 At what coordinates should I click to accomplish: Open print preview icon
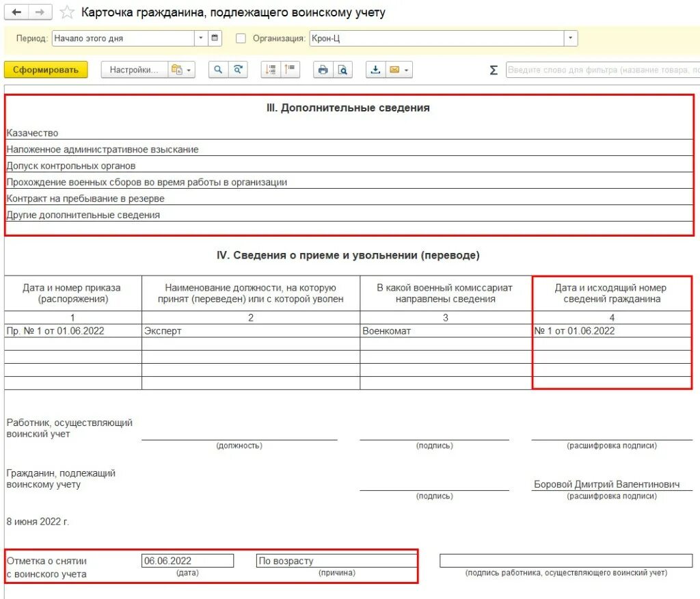pos(342,70)
